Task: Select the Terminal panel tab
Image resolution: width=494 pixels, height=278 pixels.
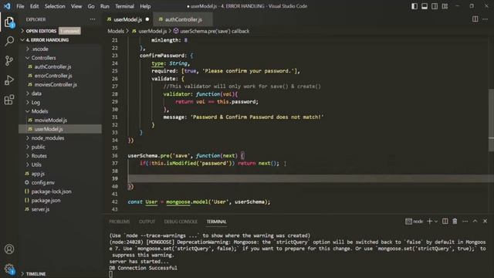Action: (x=216, y=222)
